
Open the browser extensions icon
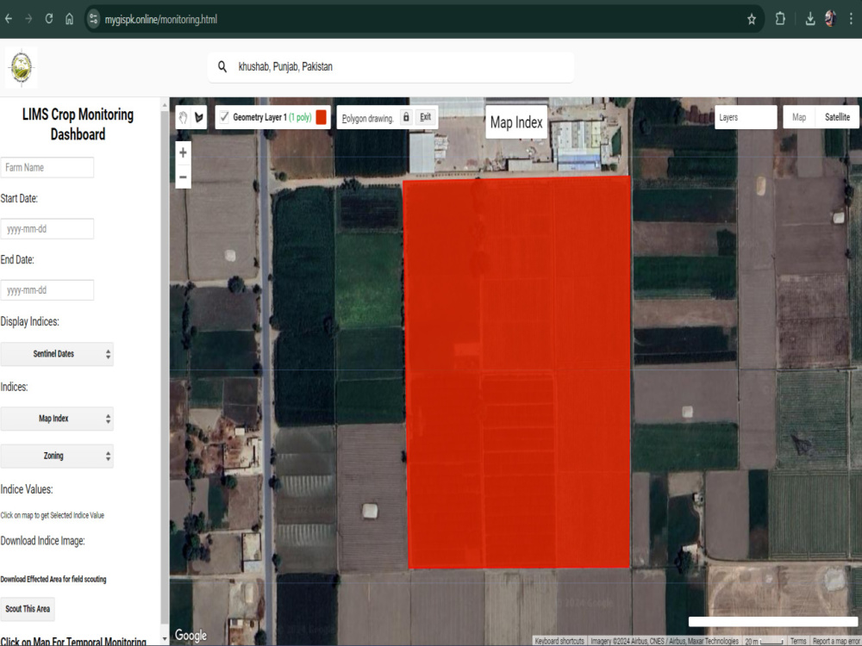[x=780, y=19]
